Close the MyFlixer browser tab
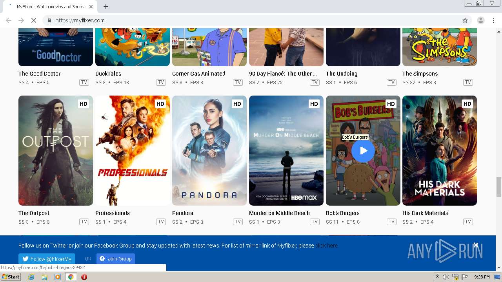This screenshot has height=282, width=502. (x=91, y=7)
